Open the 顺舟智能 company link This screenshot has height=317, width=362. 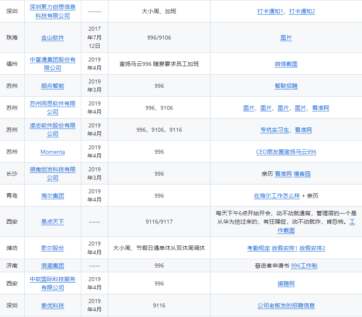pyautogui.click(x=53, y=86)
